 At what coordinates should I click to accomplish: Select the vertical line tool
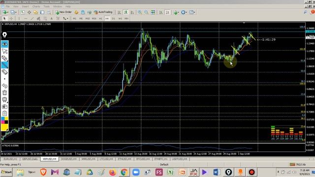click(19, 19)
